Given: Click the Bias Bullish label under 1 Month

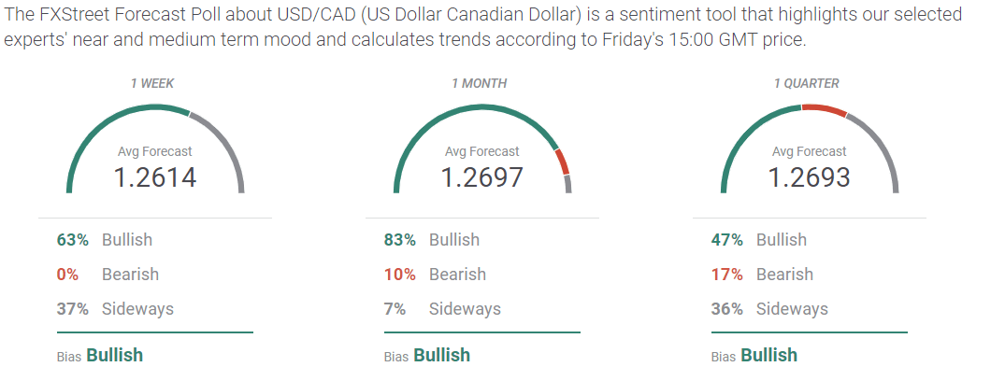Looking at the screenshot, I should [427, 356].
